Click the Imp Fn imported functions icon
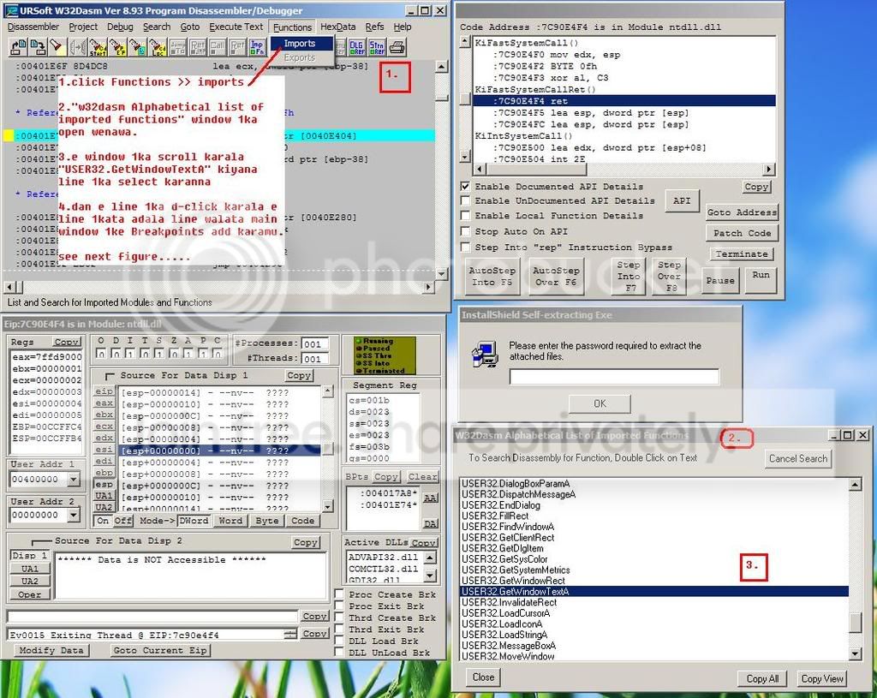877x698 pixels. [x=257, y=47]
